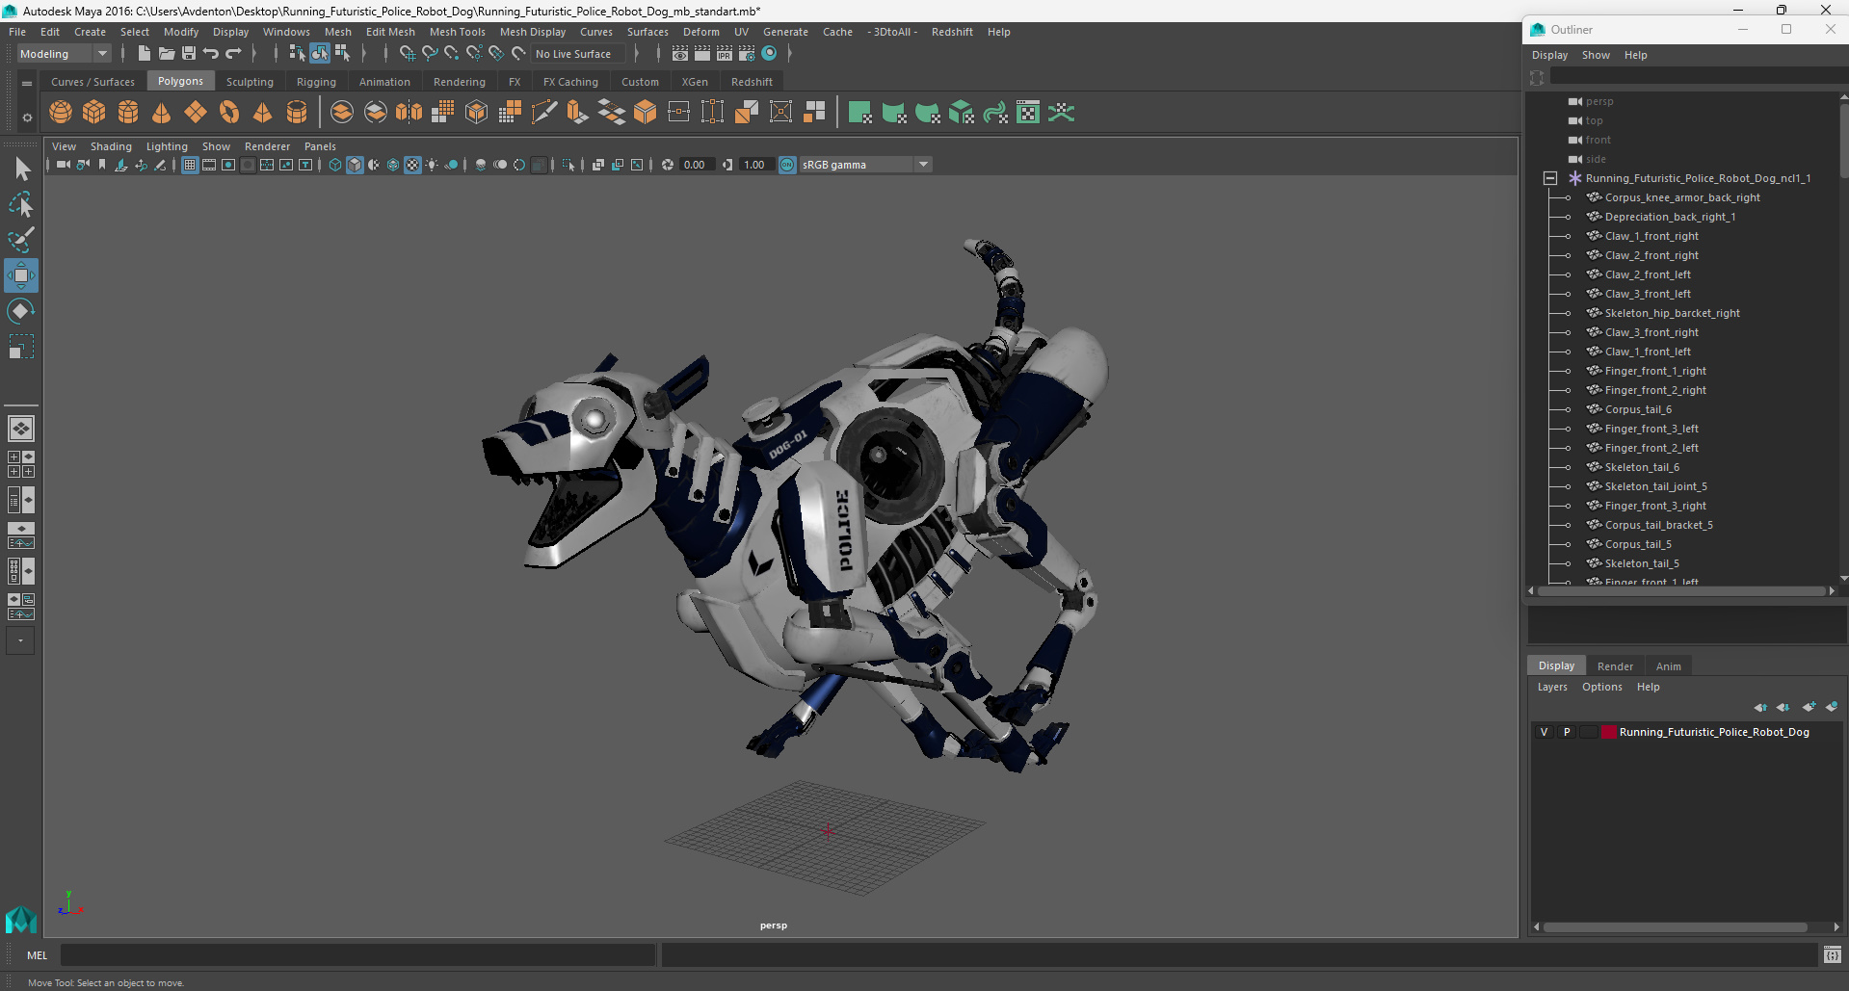Activate the Move tool in toolbox
Screen dimensions: 1849x991
point(21,275)
